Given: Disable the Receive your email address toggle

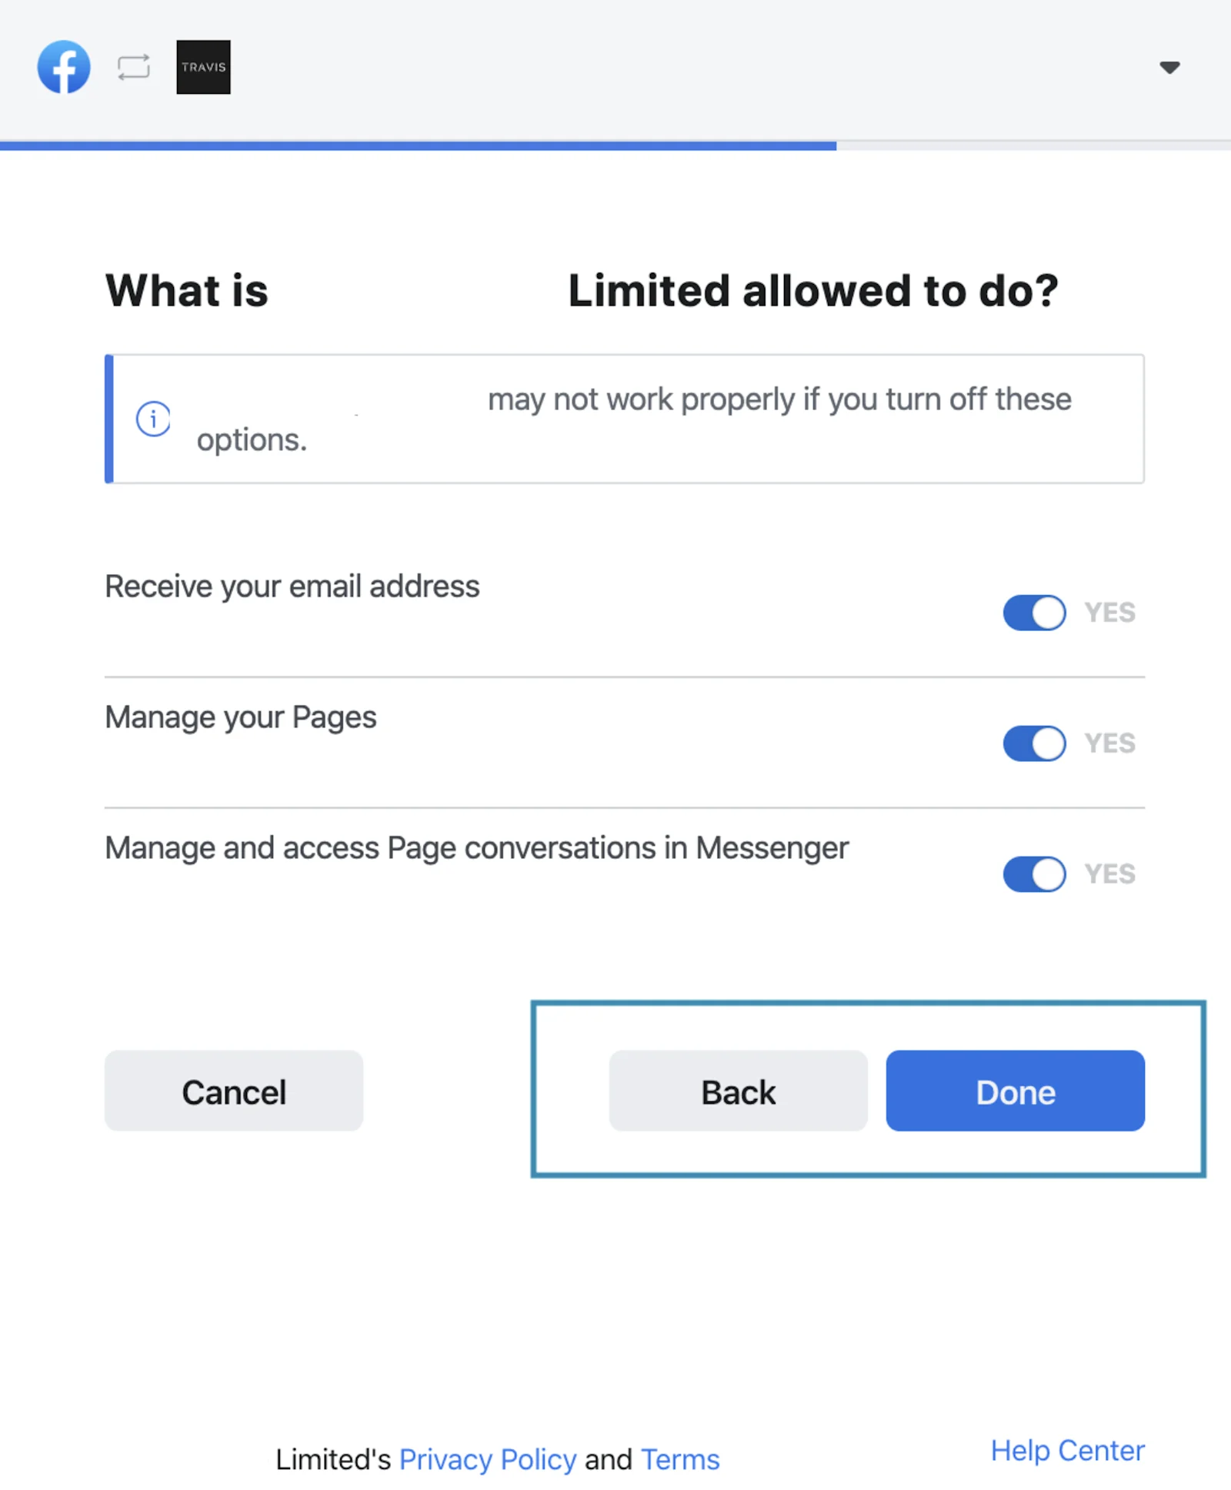Looking at the screenshot, I should click(1033, 613).
